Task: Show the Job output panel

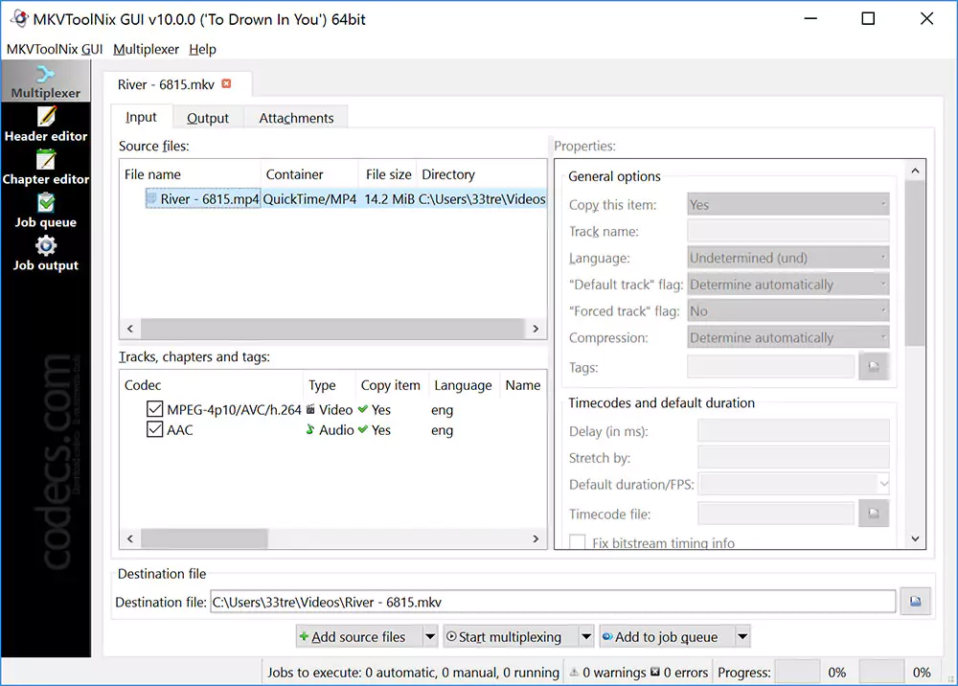Action: pyautogui.click(x=45, y=256)
